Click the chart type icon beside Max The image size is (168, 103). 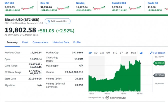[x=141, y=53]
